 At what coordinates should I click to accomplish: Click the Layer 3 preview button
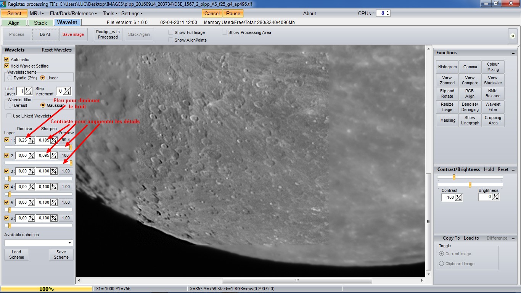point(66,171)
